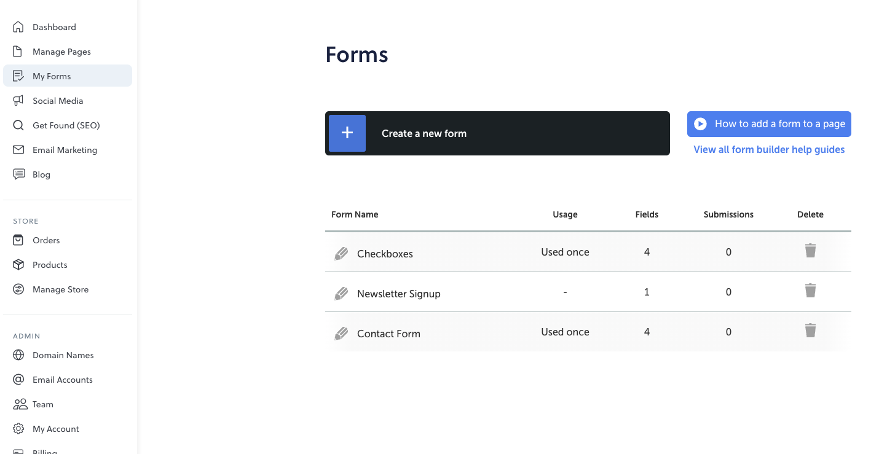879x454 pixels.
Task: Click the trash icon for Newsletter Signup
Action: tap(810, 291)
